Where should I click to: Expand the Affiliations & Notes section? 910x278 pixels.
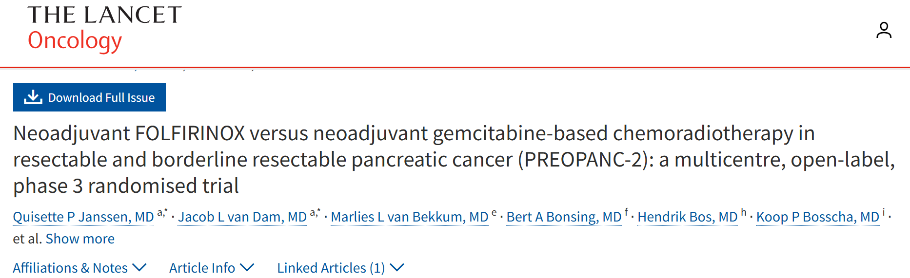[x=79, y=268]
